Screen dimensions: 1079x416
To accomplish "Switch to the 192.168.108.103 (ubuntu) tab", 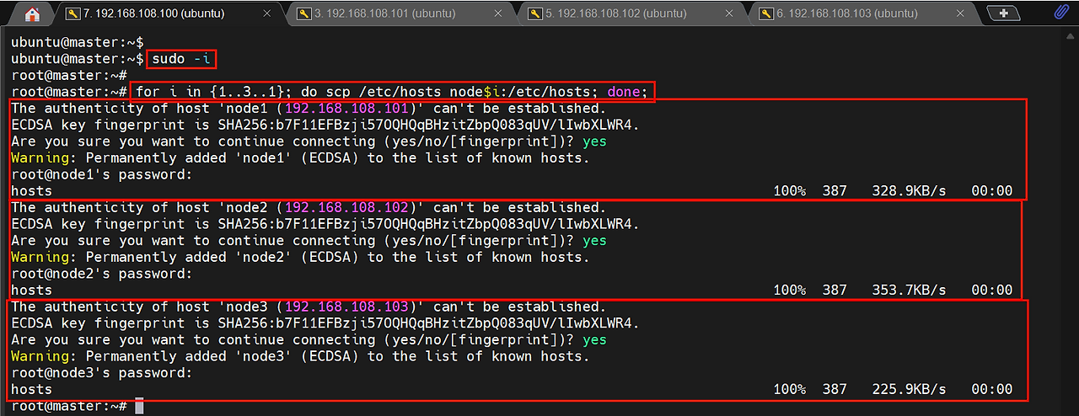I will tap(848, 14).
